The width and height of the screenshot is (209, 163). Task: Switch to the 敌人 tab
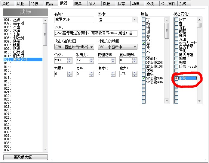pos(94,4)
